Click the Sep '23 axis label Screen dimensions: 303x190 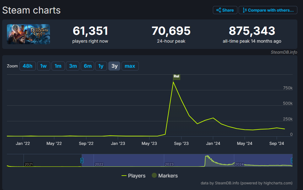[181, 144]
